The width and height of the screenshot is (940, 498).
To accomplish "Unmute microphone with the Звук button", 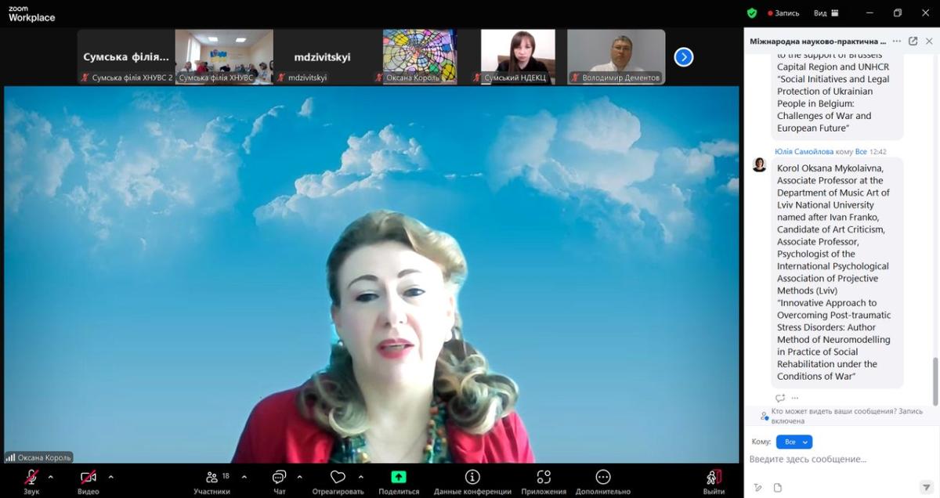I will click(x=31, y=481).
